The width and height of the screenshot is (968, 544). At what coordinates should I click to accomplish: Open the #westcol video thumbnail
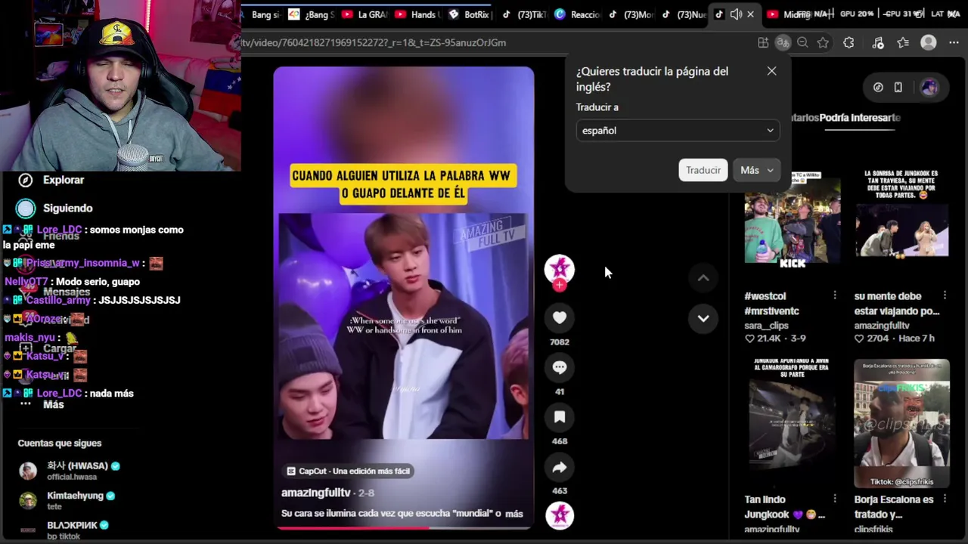[792, 221]
